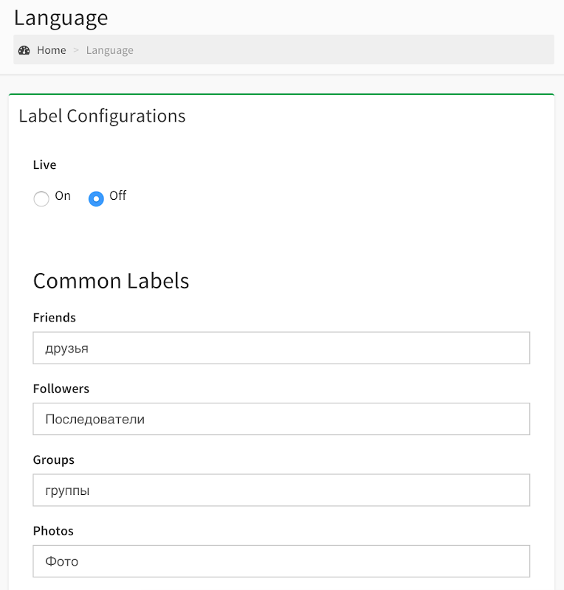Go to Home via breadcrumb link

pyautogui.click(x=52, y=50)
